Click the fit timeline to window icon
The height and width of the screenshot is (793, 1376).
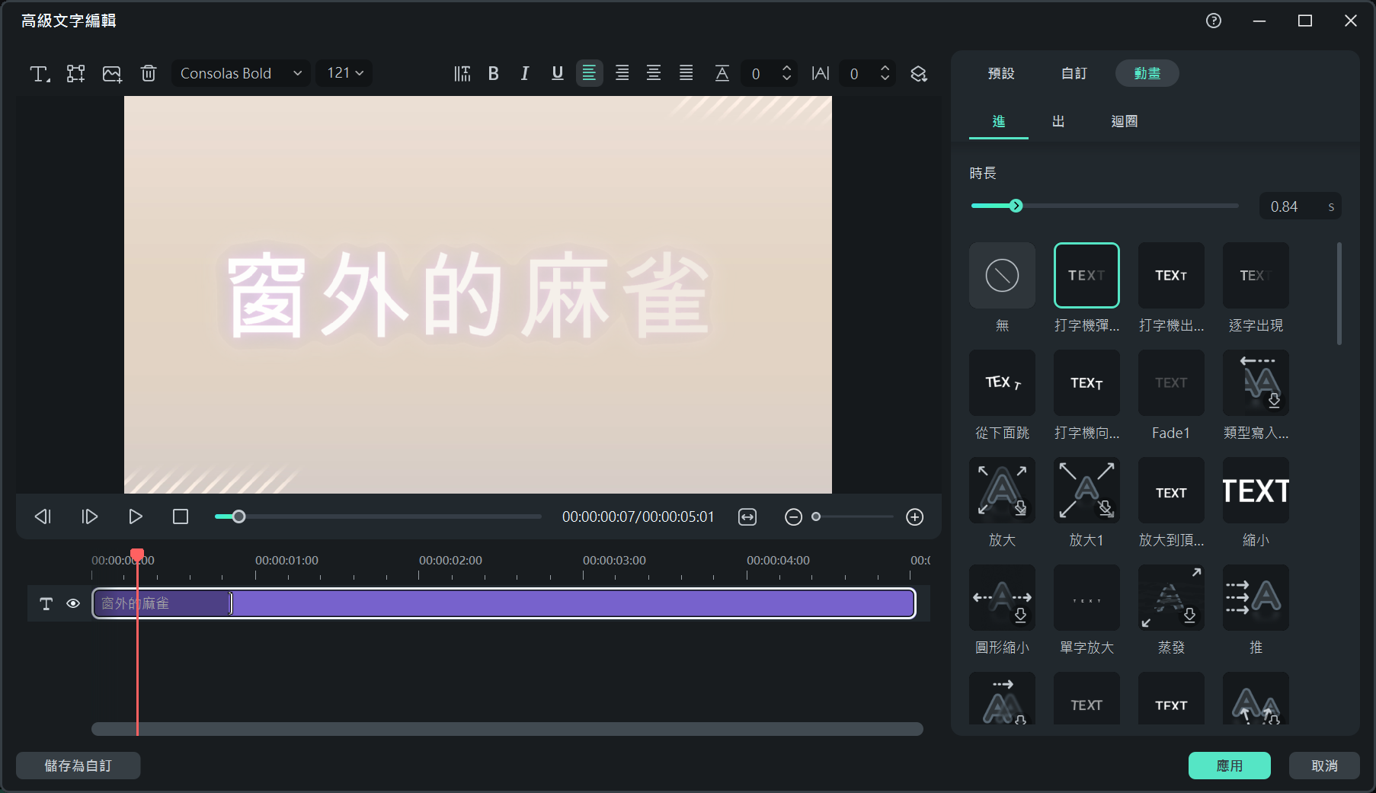tap(747, 517)
